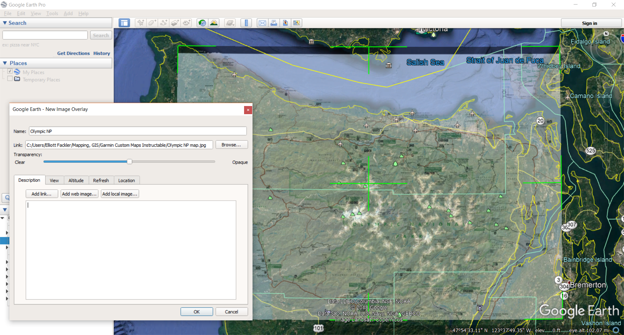624x335 pixels.
Task: Open the Edit menu
Action: point(21,13)
